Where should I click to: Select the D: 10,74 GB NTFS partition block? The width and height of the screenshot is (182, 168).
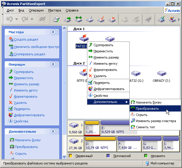click(x=101, y=144)
